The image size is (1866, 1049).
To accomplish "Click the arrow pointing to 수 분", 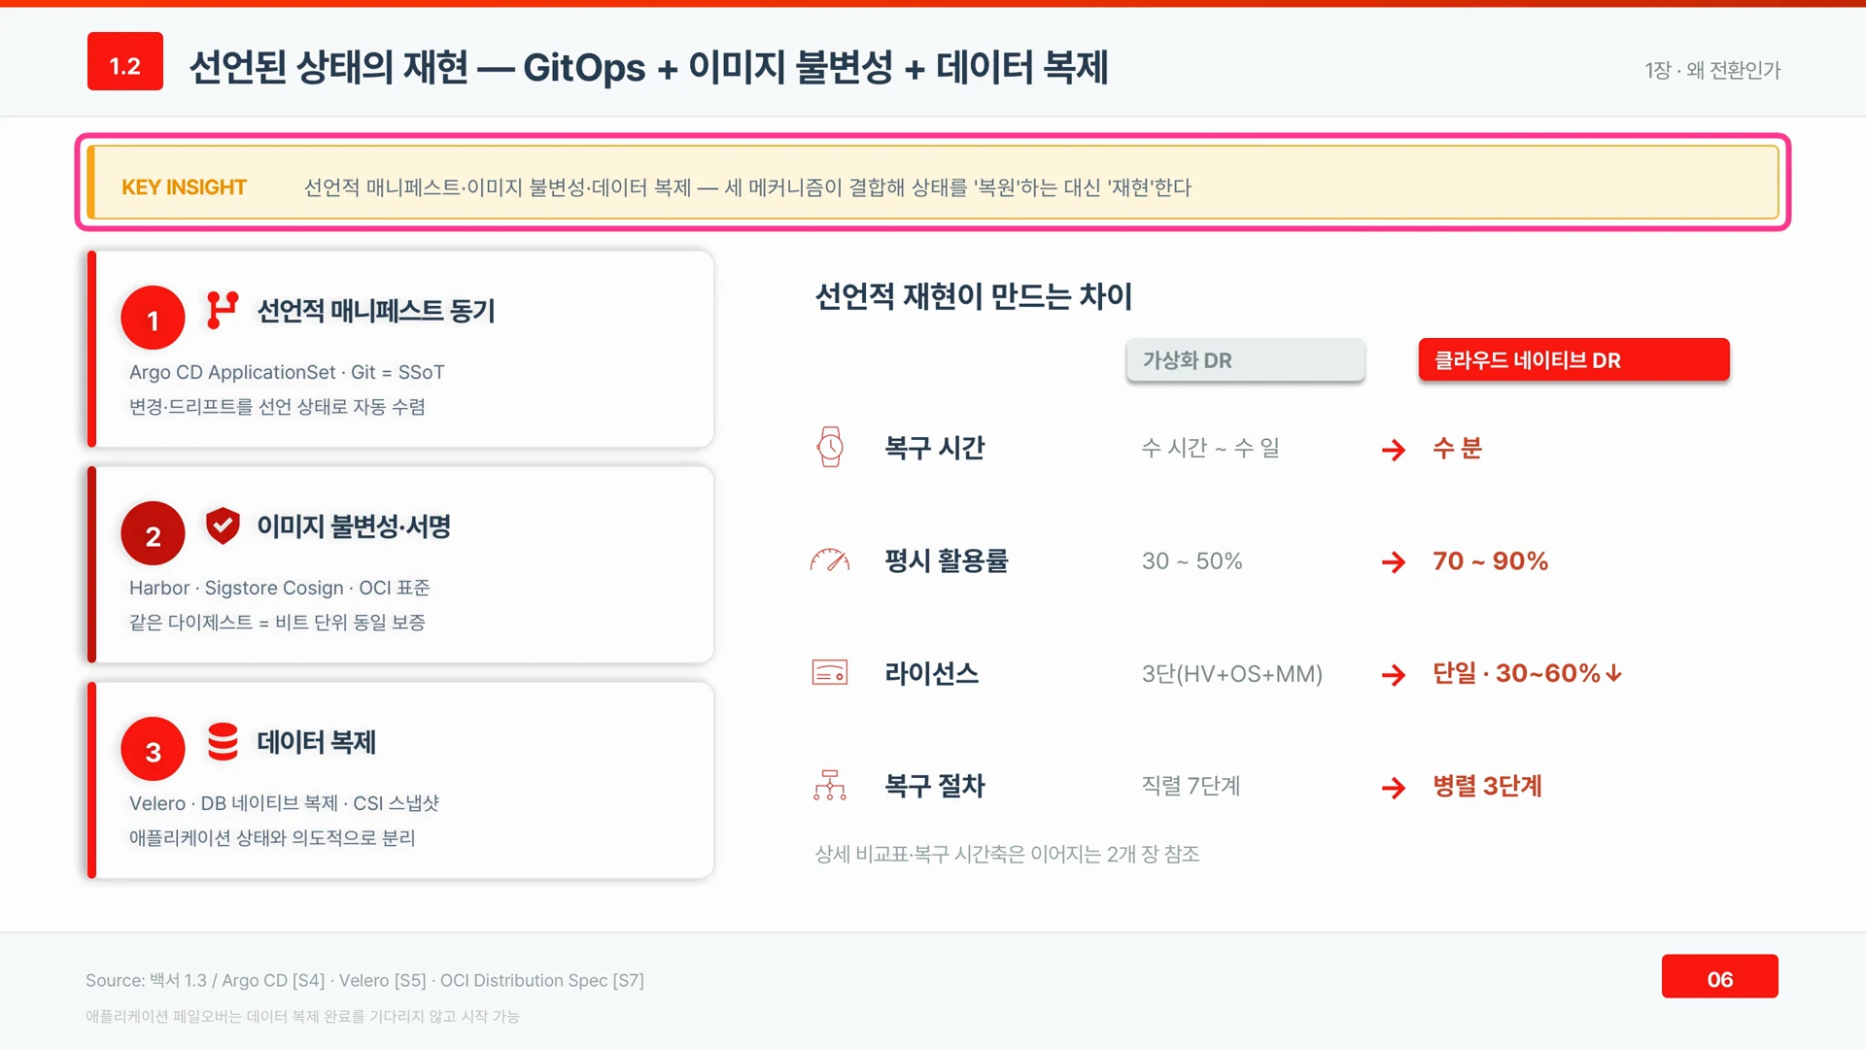I will pos(1394,449).
